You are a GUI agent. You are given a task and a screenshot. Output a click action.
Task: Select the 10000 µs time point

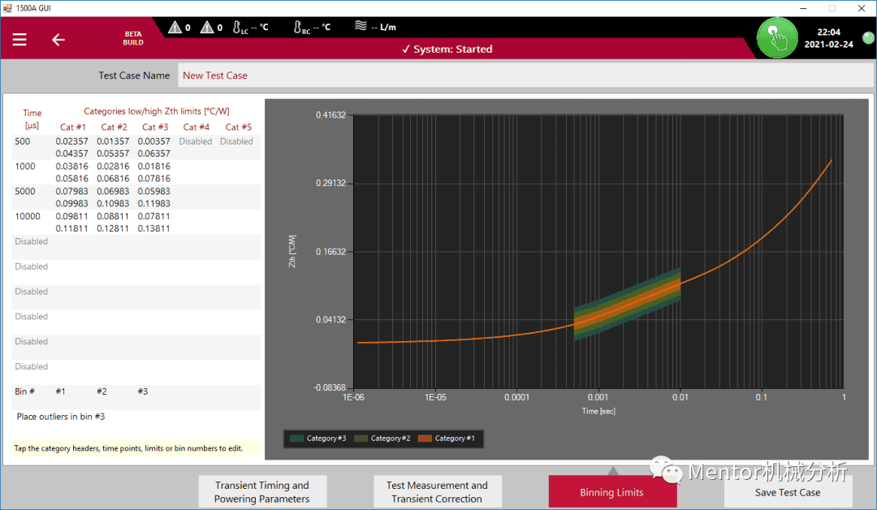28,216
